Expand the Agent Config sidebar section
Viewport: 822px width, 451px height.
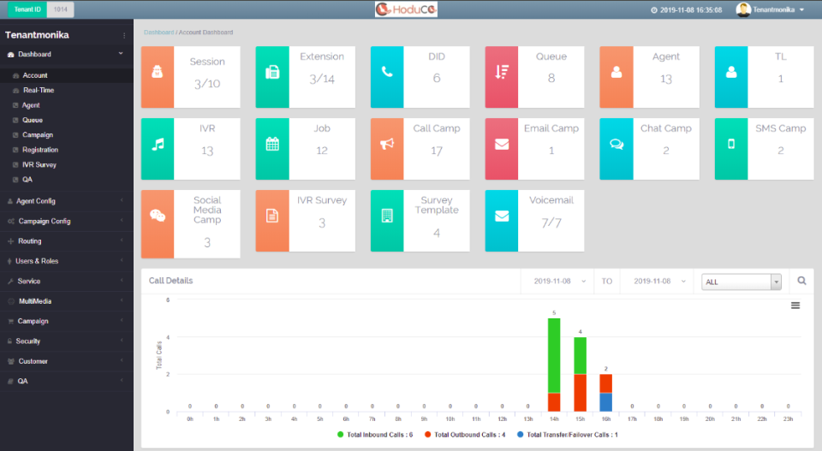36,201
